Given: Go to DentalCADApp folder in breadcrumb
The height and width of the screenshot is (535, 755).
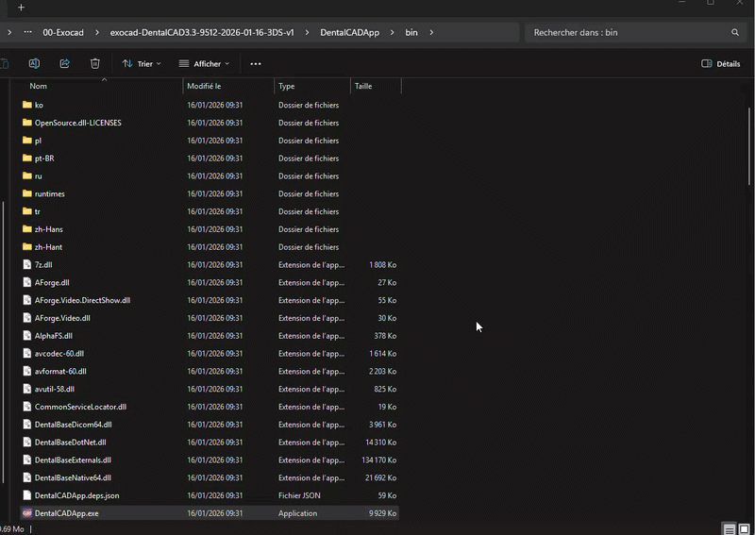Looking at the screenshot, I should (x=350, y=32).
